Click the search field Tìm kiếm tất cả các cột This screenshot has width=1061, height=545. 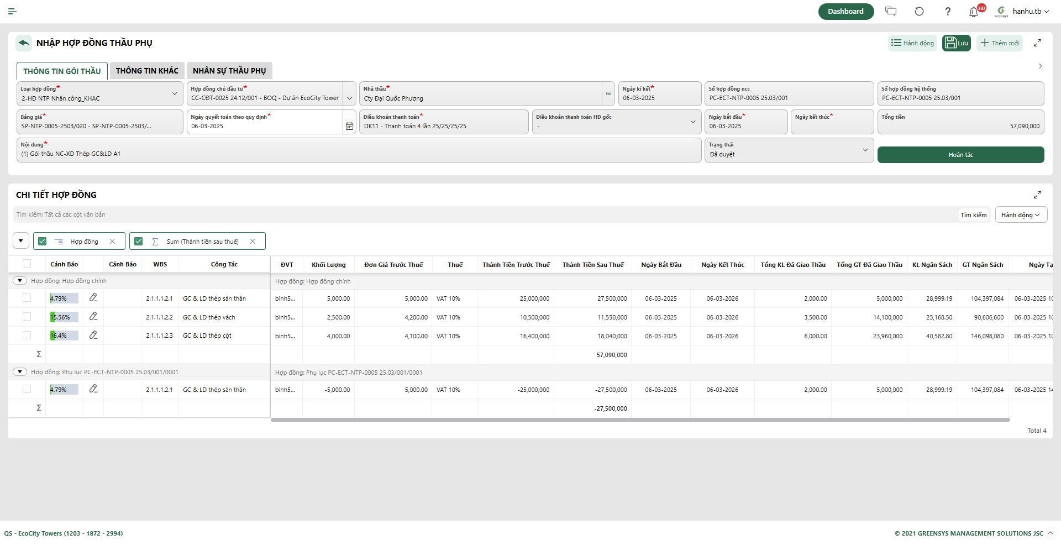(x=484, y=214)
